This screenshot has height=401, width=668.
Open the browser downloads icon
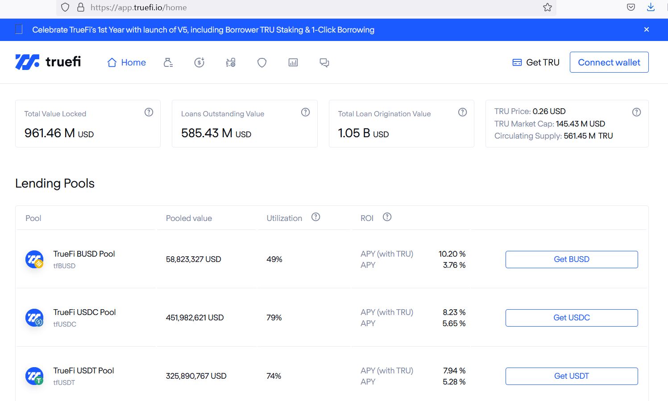pos(651,7)
